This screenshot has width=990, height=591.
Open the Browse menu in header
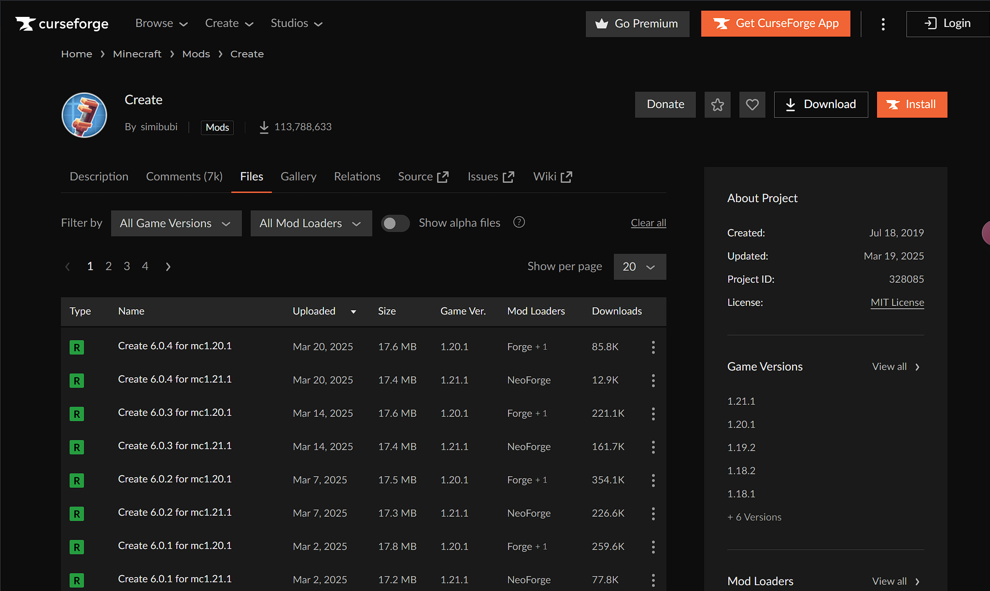coord(161,23)
